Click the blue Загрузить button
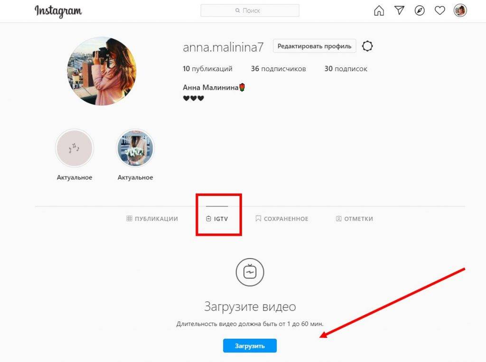Viewport: 486px width, 362px height. tap(250, 345)
